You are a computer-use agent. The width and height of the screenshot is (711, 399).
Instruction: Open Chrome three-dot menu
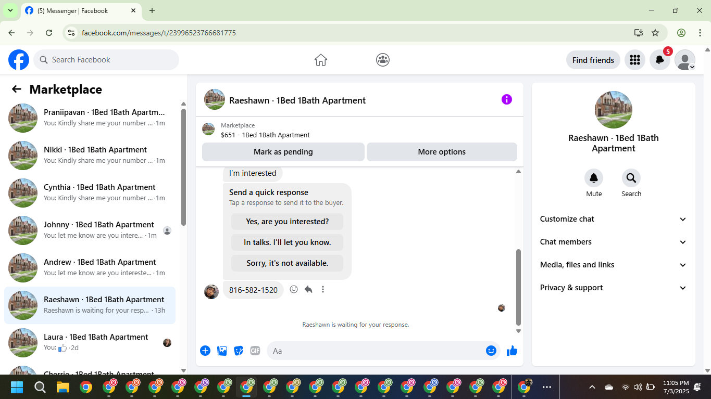[700, 33]
